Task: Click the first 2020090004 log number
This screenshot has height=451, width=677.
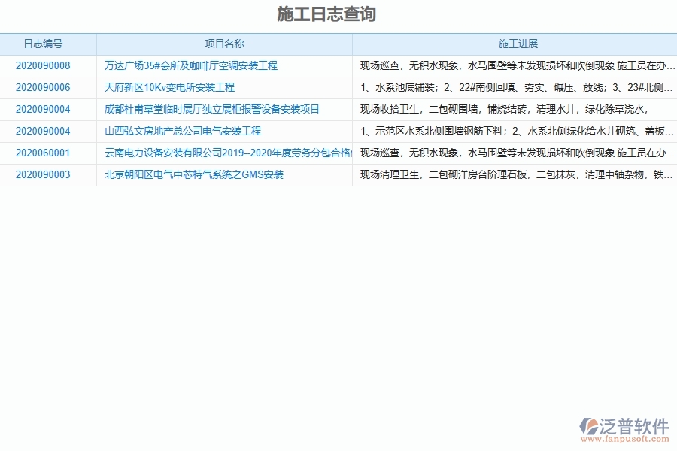Action: tap(41, 109)
